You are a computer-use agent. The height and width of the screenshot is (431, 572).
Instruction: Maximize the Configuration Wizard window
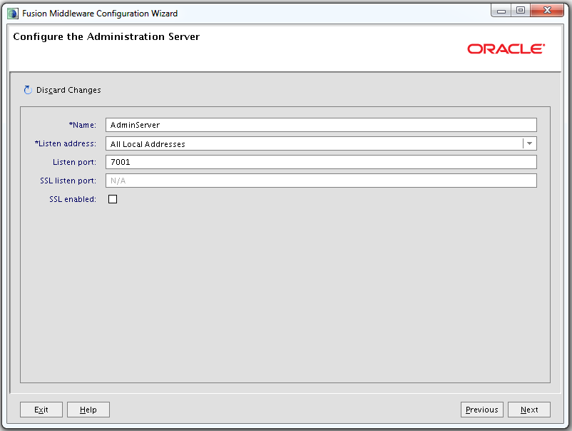[521, 11]
